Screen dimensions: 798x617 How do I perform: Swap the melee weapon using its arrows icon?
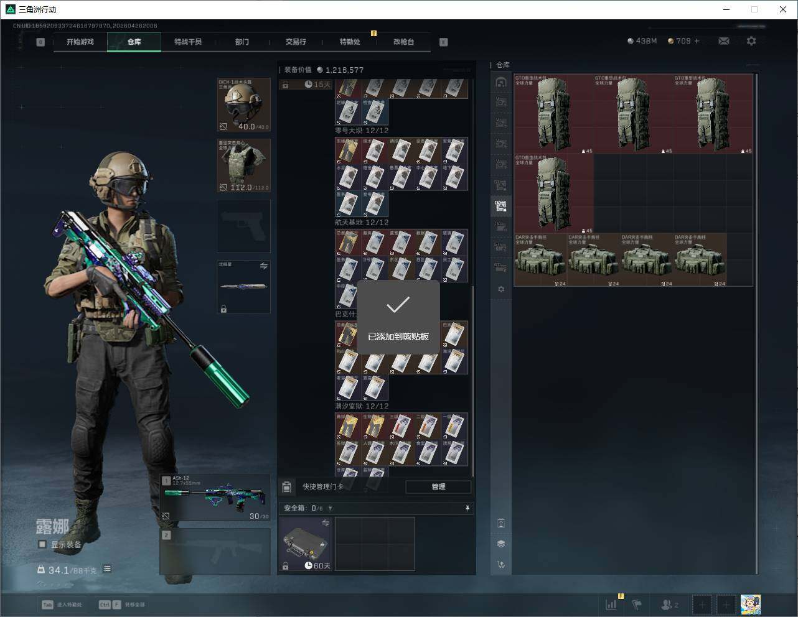[263, 266]
